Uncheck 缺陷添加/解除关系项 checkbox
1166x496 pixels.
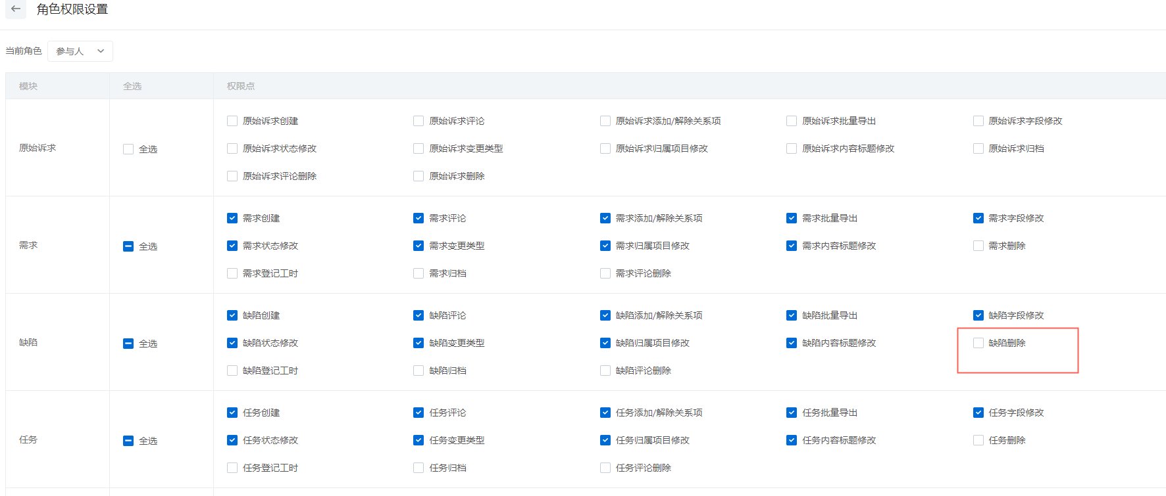(605, 315)
